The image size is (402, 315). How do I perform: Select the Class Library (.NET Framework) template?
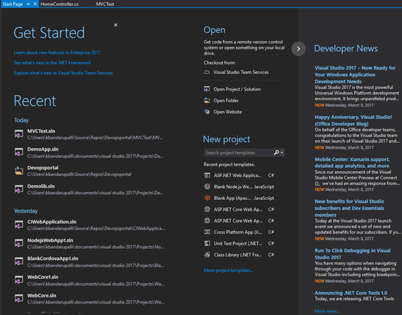[x=239, y=255]
